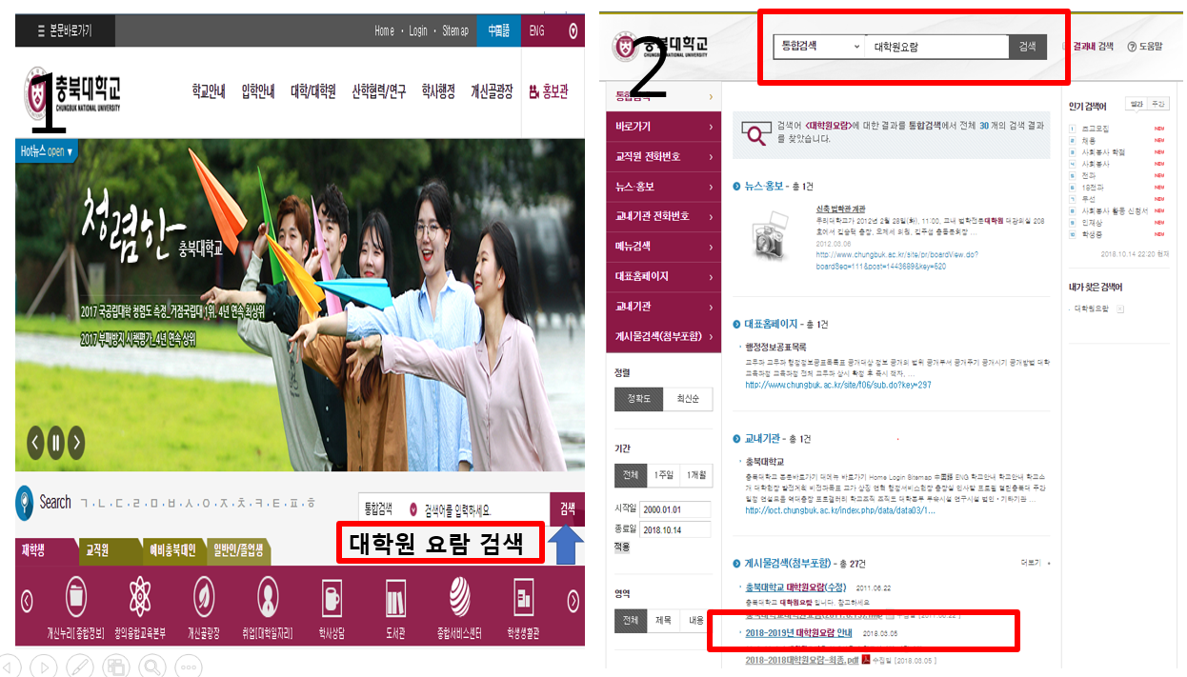Switch to the 교직원 tab
This screenshot has height=677, width=1187.
(x=109, y=550)
